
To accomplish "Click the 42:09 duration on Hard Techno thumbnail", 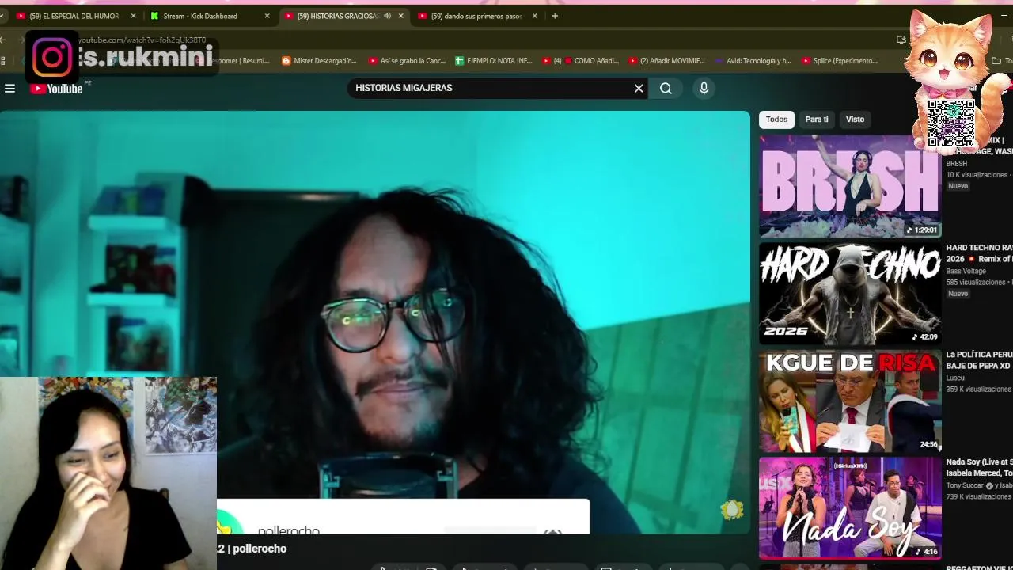I will coord(925,337).
